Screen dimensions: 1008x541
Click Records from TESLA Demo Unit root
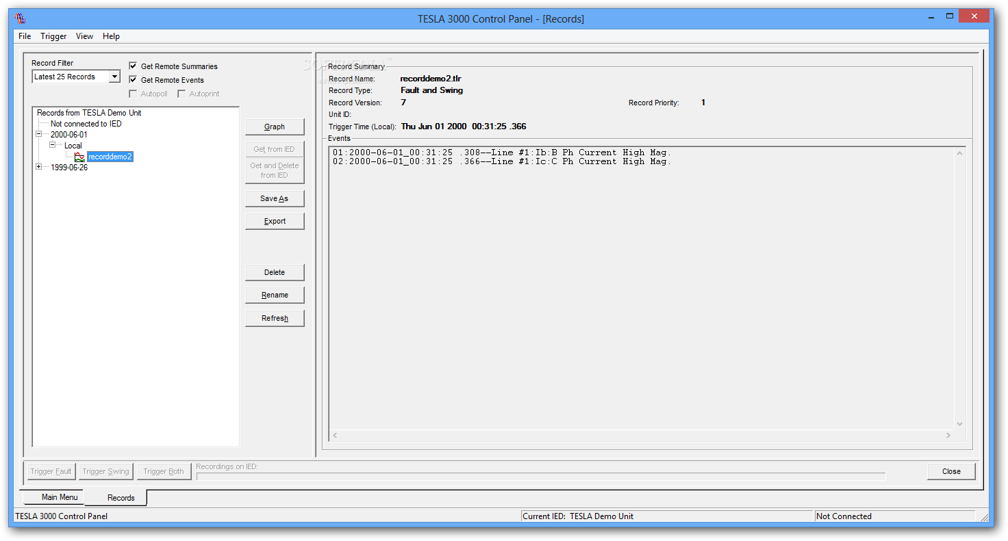[89, 113]
